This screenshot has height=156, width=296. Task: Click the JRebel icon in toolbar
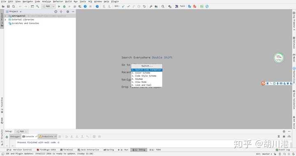[176, 7]
